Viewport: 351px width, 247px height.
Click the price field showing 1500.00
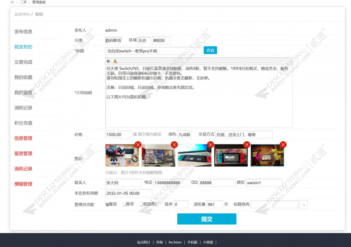coord(118,134)
